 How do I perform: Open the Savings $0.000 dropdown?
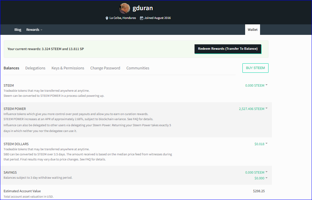pos(261,178)
